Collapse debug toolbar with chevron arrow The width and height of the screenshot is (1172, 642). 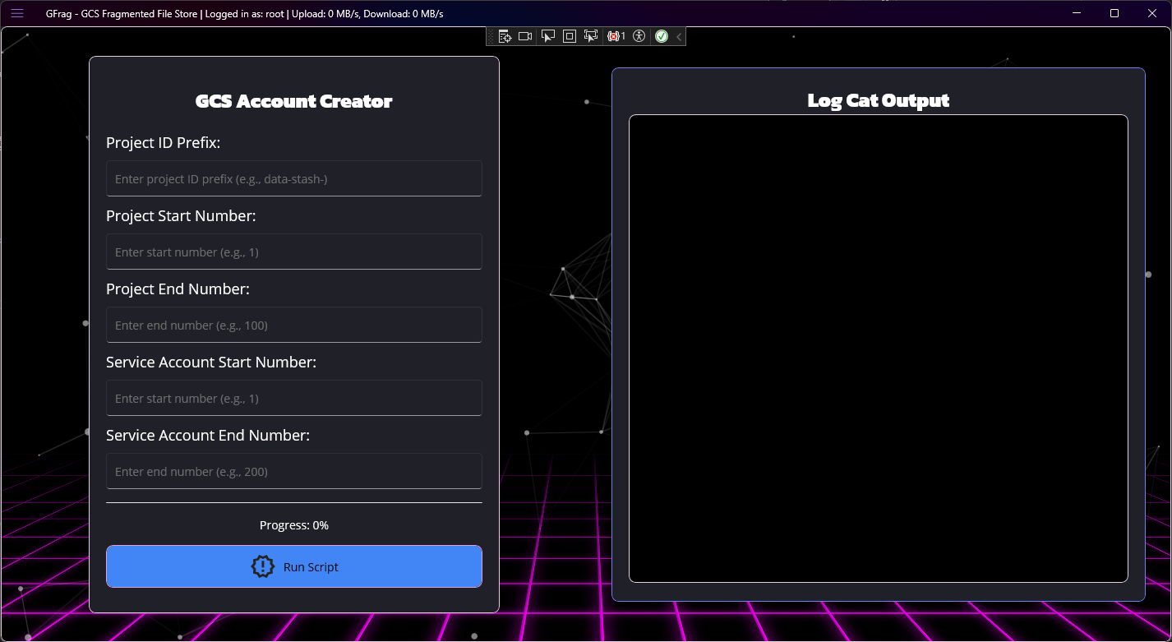(679, 36)
